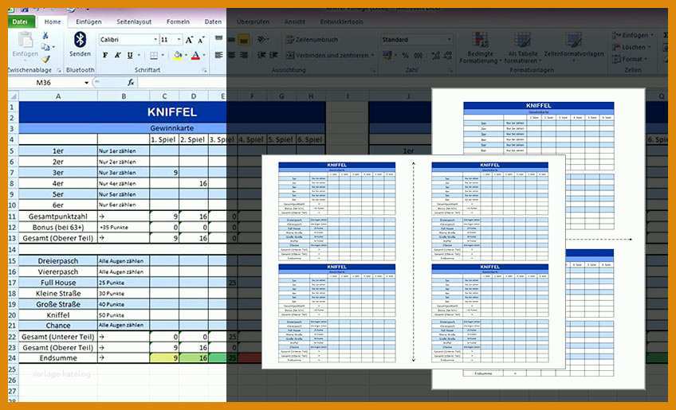Align cell text right

244,55
